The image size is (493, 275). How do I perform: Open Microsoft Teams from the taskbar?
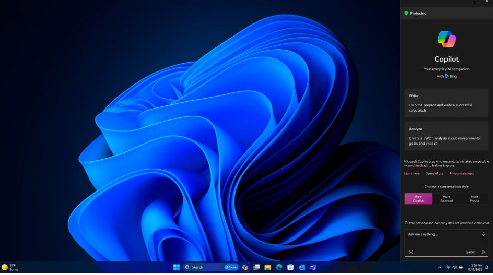pos(313,267)
